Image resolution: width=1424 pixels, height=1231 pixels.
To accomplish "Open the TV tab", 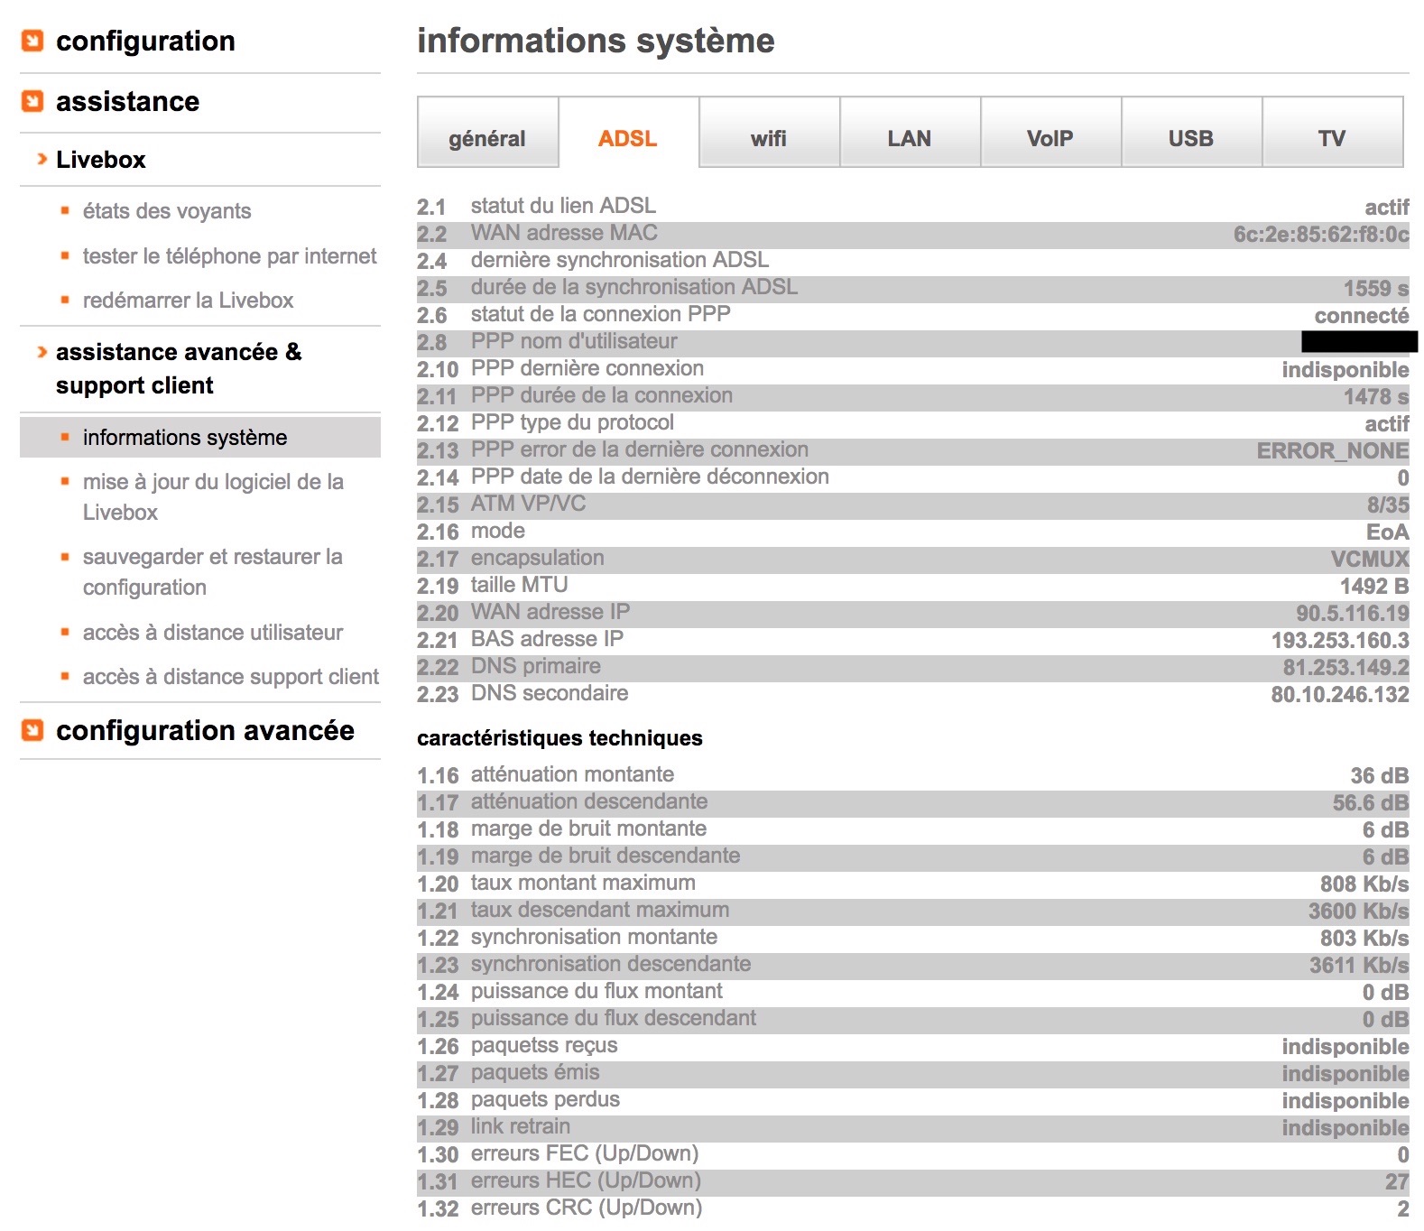I will [x=1332, y=138].
